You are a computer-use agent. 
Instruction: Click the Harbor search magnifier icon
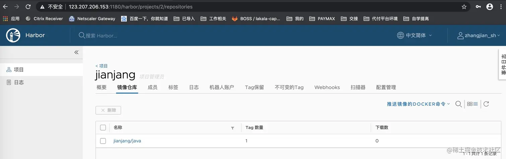click(82, 35)
